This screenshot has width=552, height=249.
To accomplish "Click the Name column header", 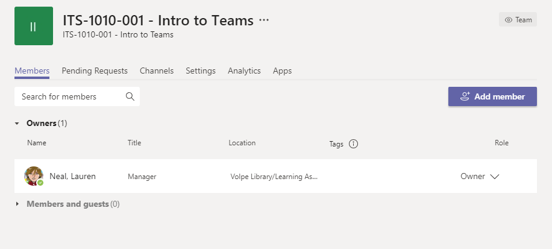I will click(37, 143).
